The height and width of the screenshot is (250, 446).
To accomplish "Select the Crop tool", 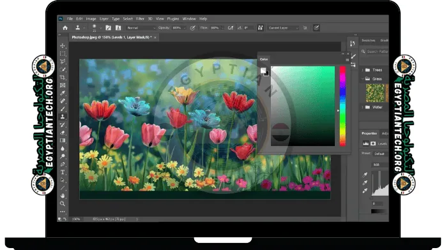I will [63, 77].
